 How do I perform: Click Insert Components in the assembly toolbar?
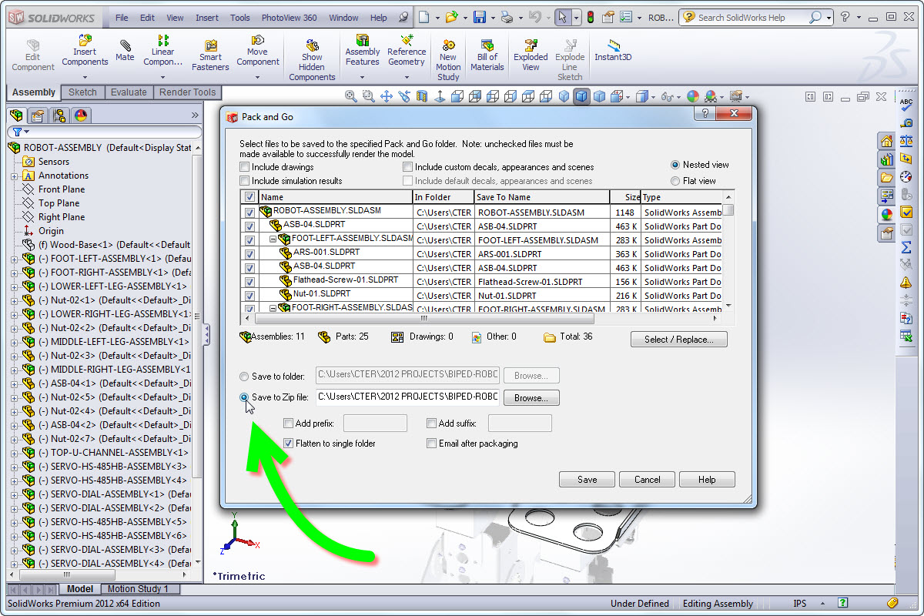coord(85,50)
